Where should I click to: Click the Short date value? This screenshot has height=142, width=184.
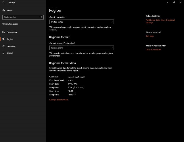pos(73,84)
